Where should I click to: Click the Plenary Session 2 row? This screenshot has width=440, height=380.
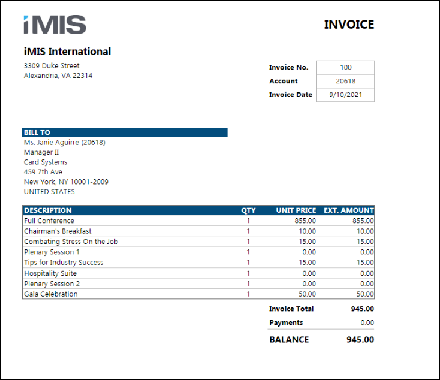click(x=198, y=284)
